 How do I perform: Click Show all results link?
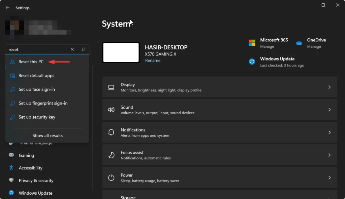pos(47,135)
